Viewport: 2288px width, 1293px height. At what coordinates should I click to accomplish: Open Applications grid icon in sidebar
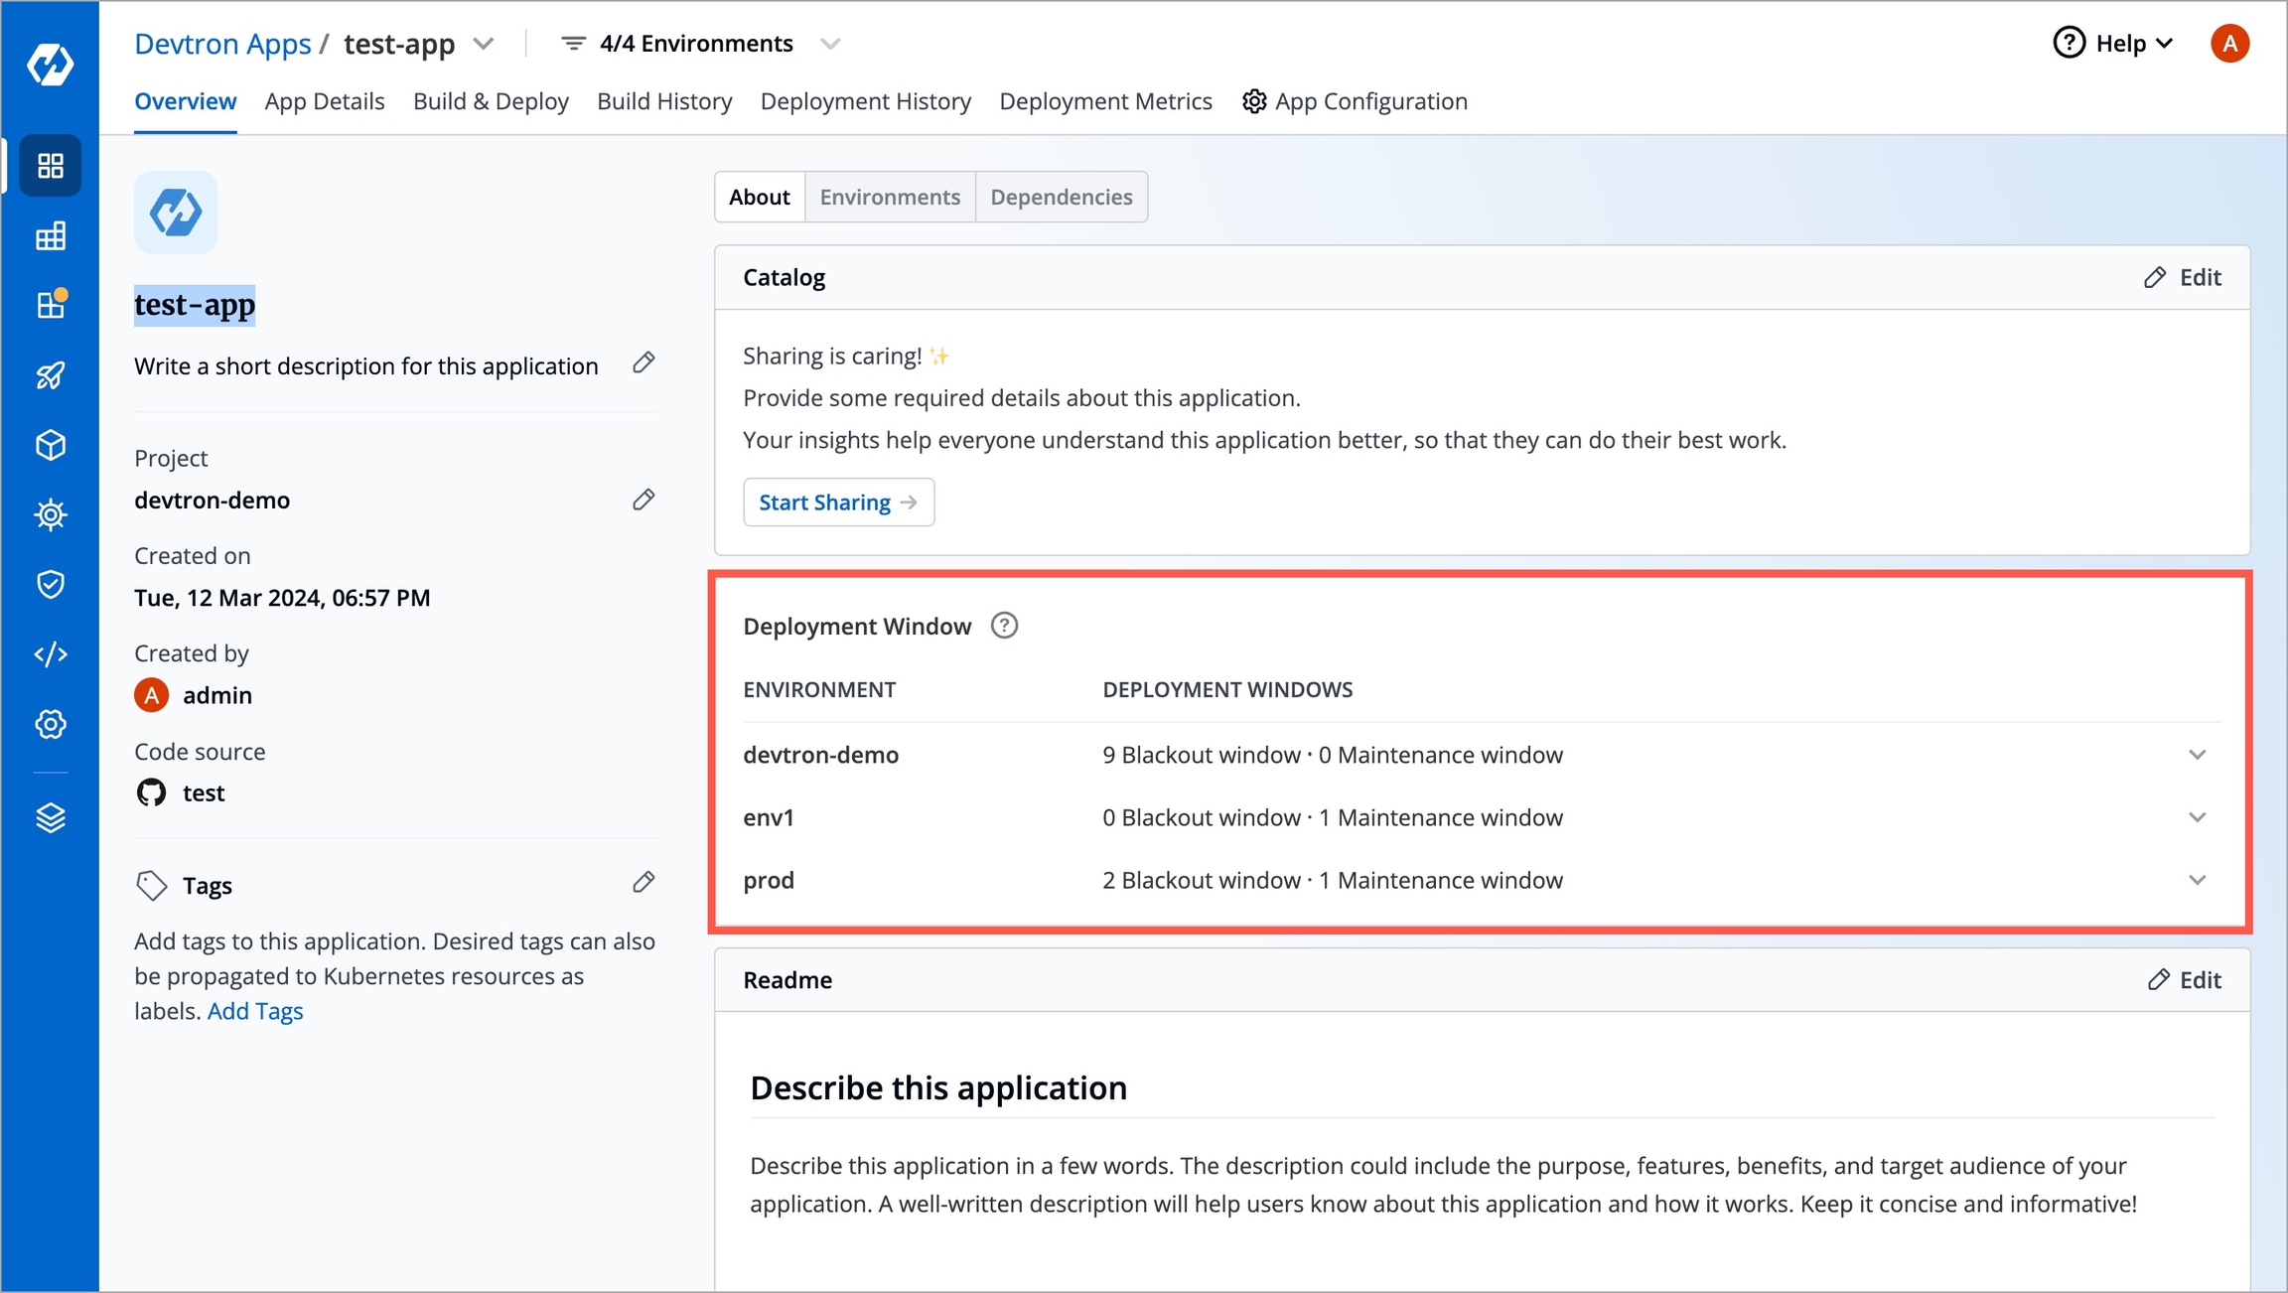tap(51, 165)
